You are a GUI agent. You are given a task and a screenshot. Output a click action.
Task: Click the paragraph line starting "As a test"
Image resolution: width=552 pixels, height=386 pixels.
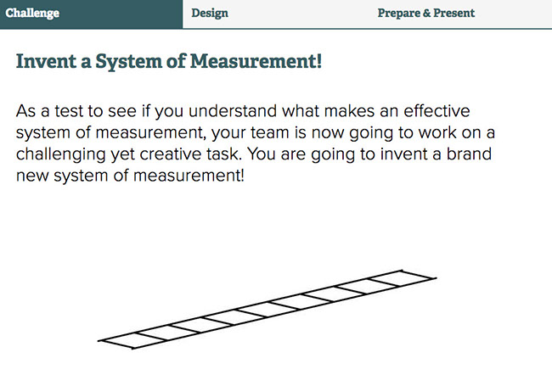coord(243,111)
